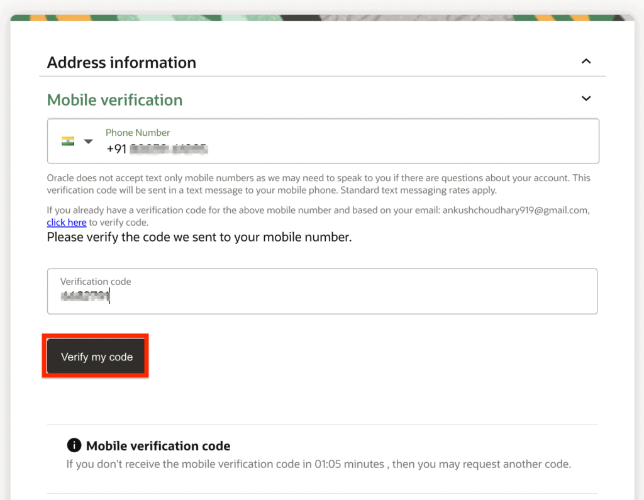Click the ankushchoudhary919@gmail.com email text
This screenshot has width=644, height=500.
point(516,211)
